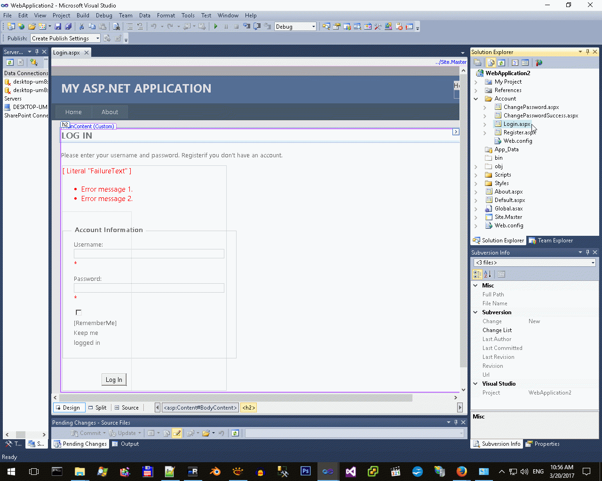Click the ../Site.Master link
The height and width of the screenshot is (481, 602).
(451, 62)
